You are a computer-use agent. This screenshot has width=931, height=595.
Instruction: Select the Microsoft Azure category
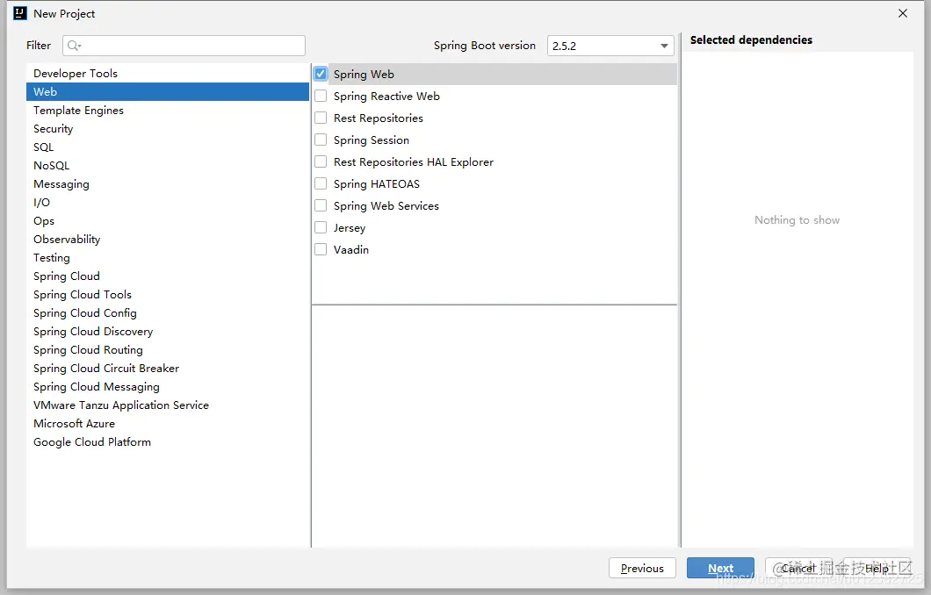pos(168,422)
